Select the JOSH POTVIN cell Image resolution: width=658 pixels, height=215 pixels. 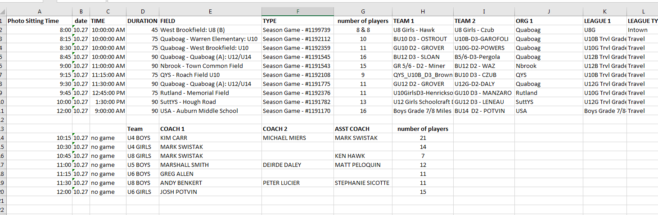(210, 192)
